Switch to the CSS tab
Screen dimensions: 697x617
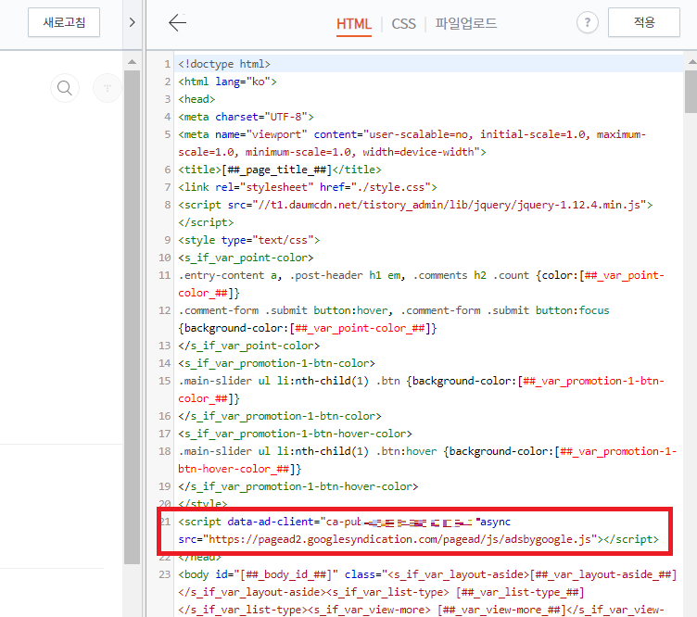point(403,23)
